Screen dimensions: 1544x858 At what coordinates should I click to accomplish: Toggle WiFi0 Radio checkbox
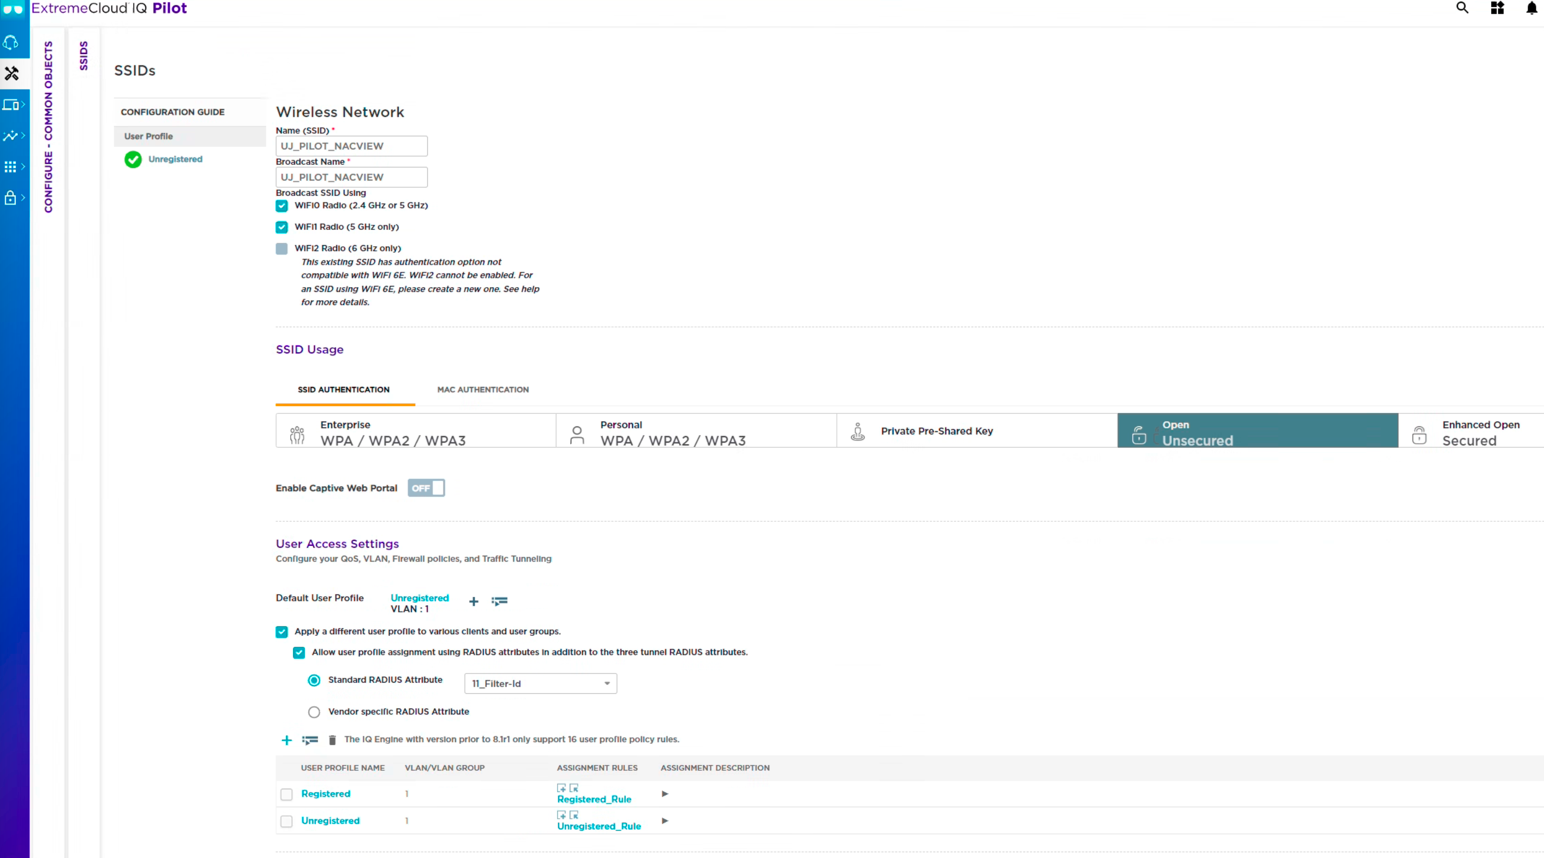point(282,206)
